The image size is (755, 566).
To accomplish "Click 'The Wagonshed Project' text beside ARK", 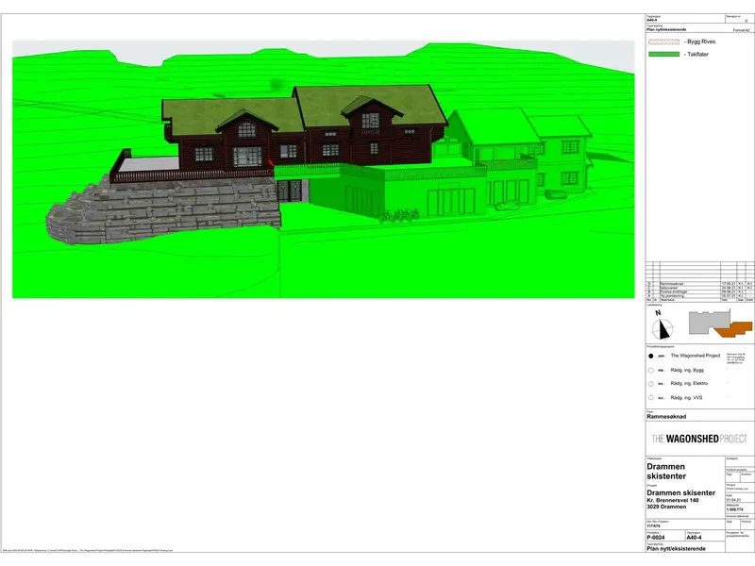I will tap(696, 356).
